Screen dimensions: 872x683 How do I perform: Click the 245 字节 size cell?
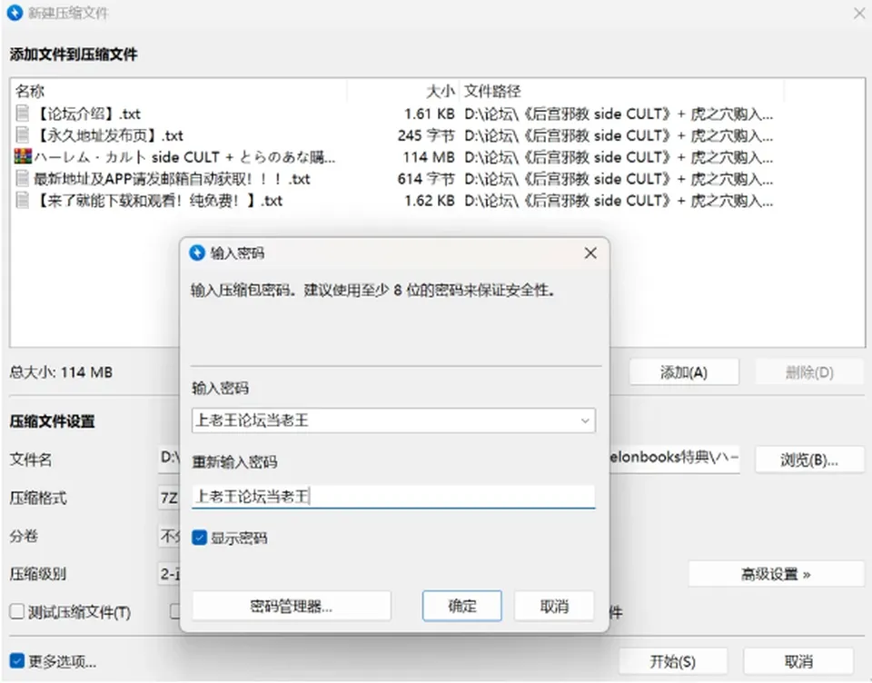pos(426,135)
